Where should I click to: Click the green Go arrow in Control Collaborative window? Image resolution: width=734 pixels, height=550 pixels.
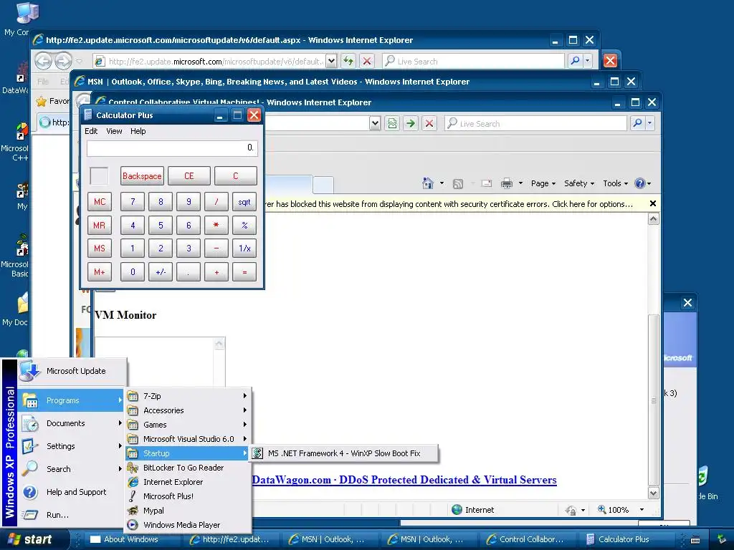(x=411, y=123)
